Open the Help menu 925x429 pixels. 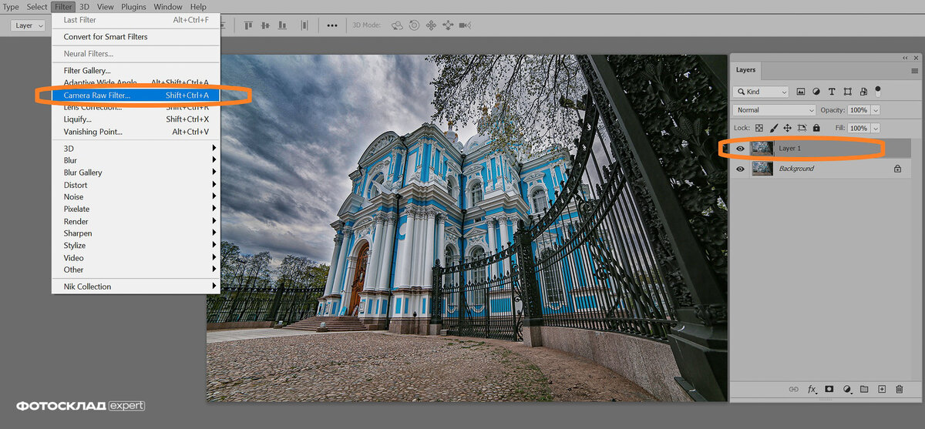tap(198, 7)
